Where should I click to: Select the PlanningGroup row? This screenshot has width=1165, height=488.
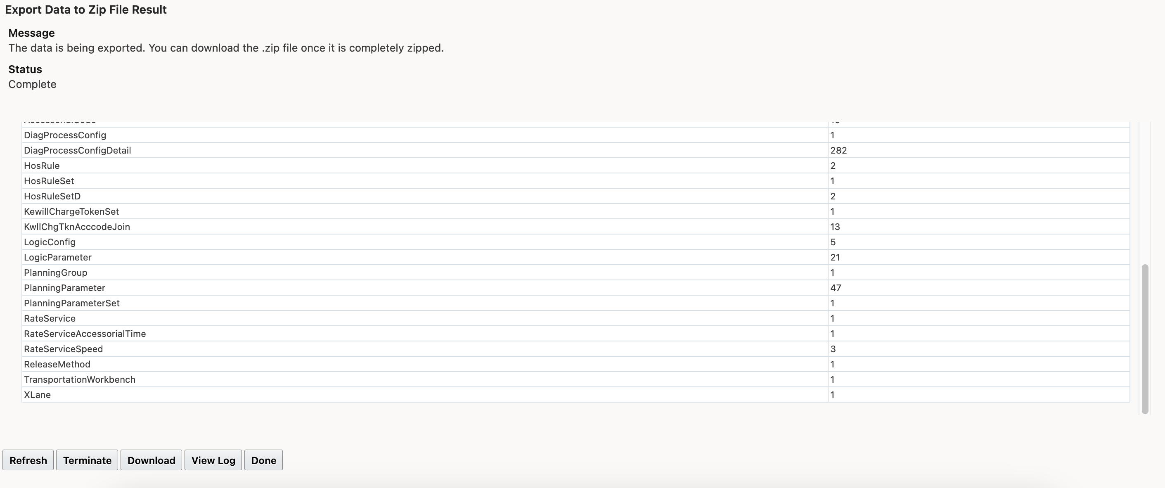tap(576, 273)
